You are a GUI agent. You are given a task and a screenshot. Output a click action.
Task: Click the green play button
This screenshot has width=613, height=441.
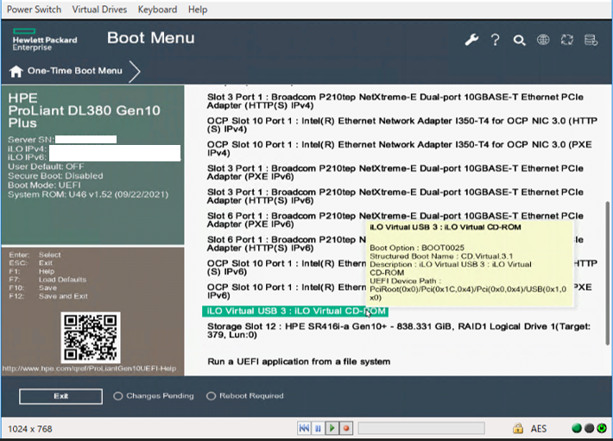(x=332, y=429)
